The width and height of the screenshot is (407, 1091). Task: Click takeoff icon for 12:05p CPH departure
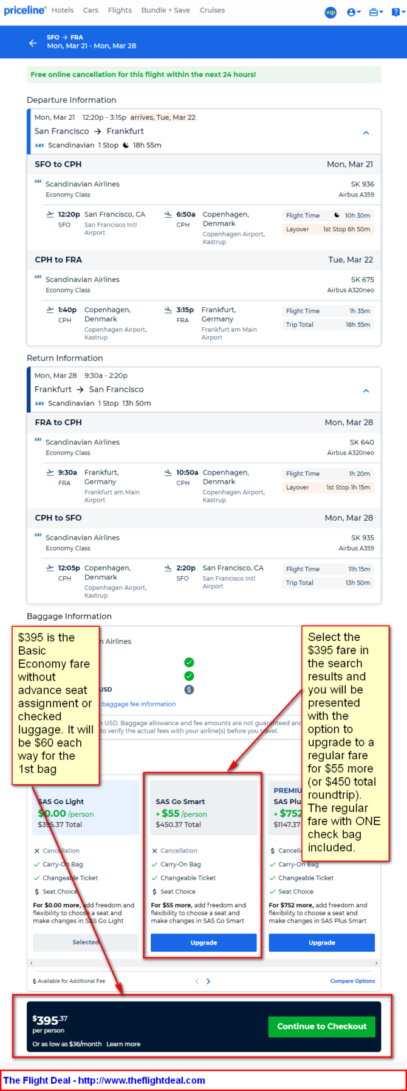[x=50, y=568]
